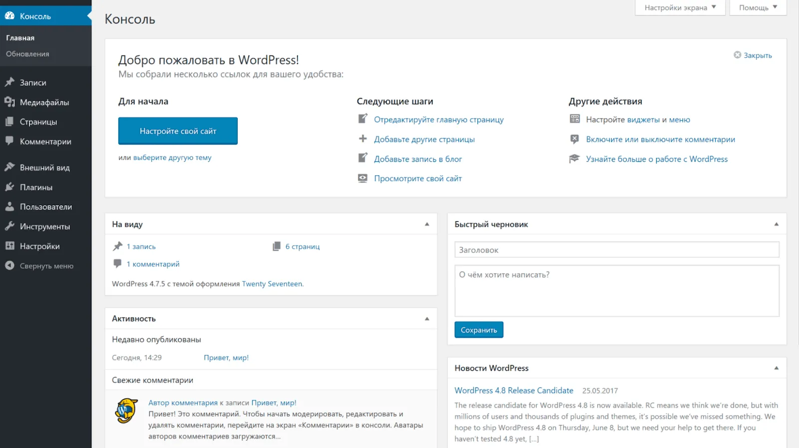The height and width of the screenshot is (448, 799).
Task: Click the edit icon beside Добавьте запись в блог
Action: (363, 158)
